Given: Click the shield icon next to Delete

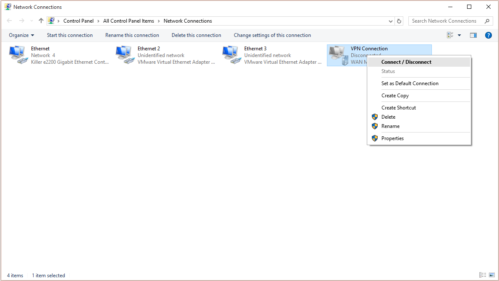Looking at the screenshot, I should click(x=374, y=117).
